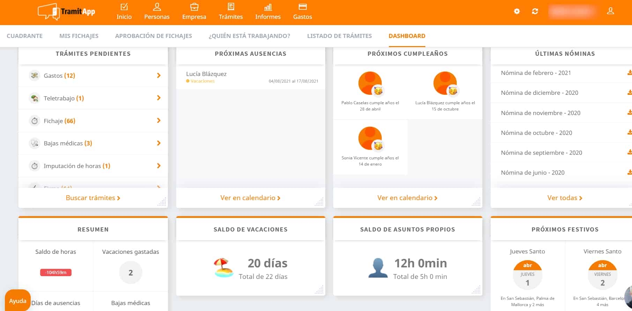
Task: Expand Gastos (12) row chevron
Action: 159,75
